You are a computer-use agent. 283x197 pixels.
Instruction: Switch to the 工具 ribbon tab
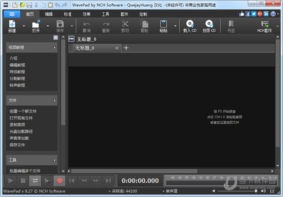tap(105, 14)
